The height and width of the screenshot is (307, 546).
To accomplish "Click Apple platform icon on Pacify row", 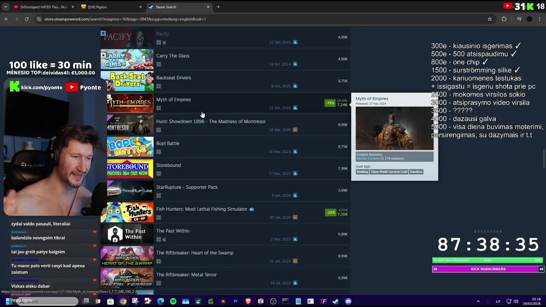I will pyautogui.click(x=164, y=42).
